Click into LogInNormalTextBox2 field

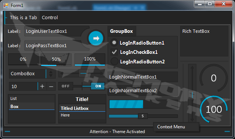pos(143,91)
